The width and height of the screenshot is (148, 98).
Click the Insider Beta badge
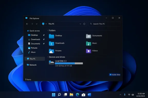click(x=115, y=75)
